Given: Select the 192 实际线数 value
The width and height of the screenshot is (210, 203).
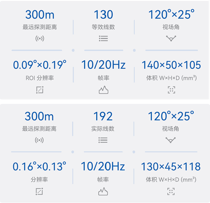Looking at the screenshot, I should pyautogui.click(x=103, y=116).
